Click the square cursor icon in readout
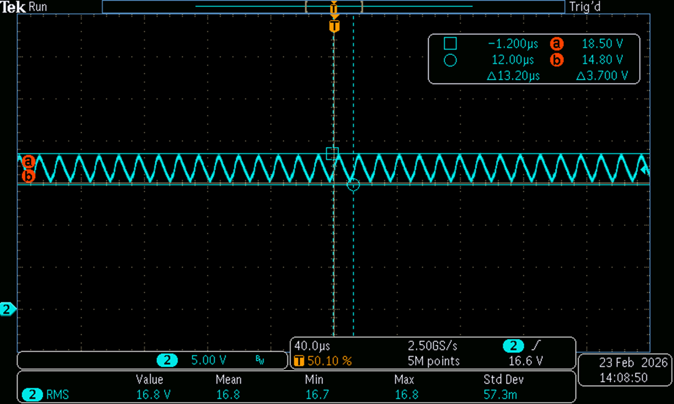This screenshot has height=404, width=674. pyautogui.click(x=450, y=44)
